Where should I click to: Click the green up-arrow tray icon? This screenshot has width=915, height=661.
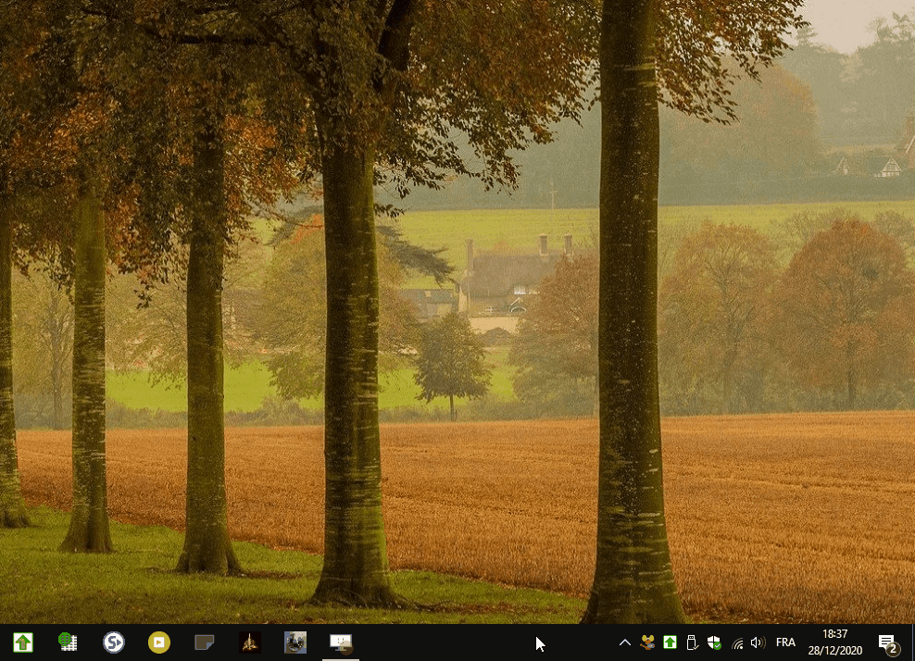tap(670, 642)
